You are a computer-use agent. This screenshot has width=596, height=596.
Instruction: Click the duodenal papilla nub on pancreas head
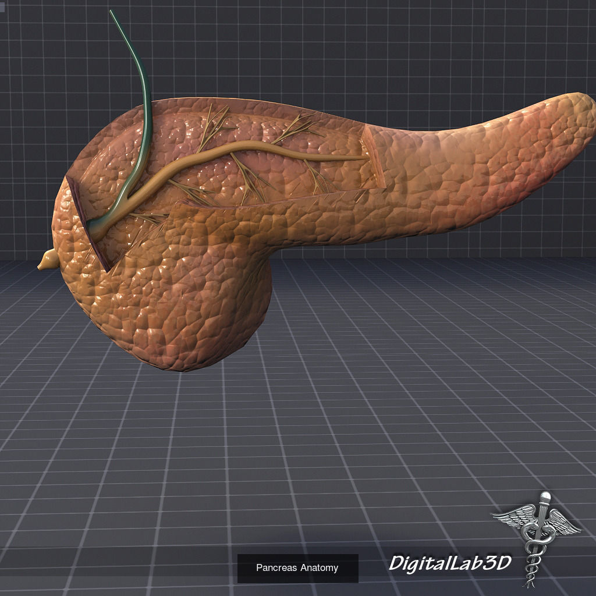[48, 260]
